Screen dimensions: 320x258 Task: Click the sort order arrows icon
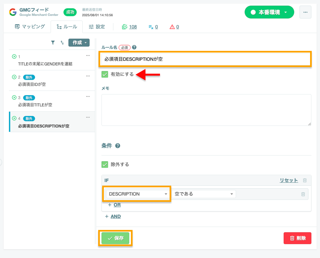(62, 42)
